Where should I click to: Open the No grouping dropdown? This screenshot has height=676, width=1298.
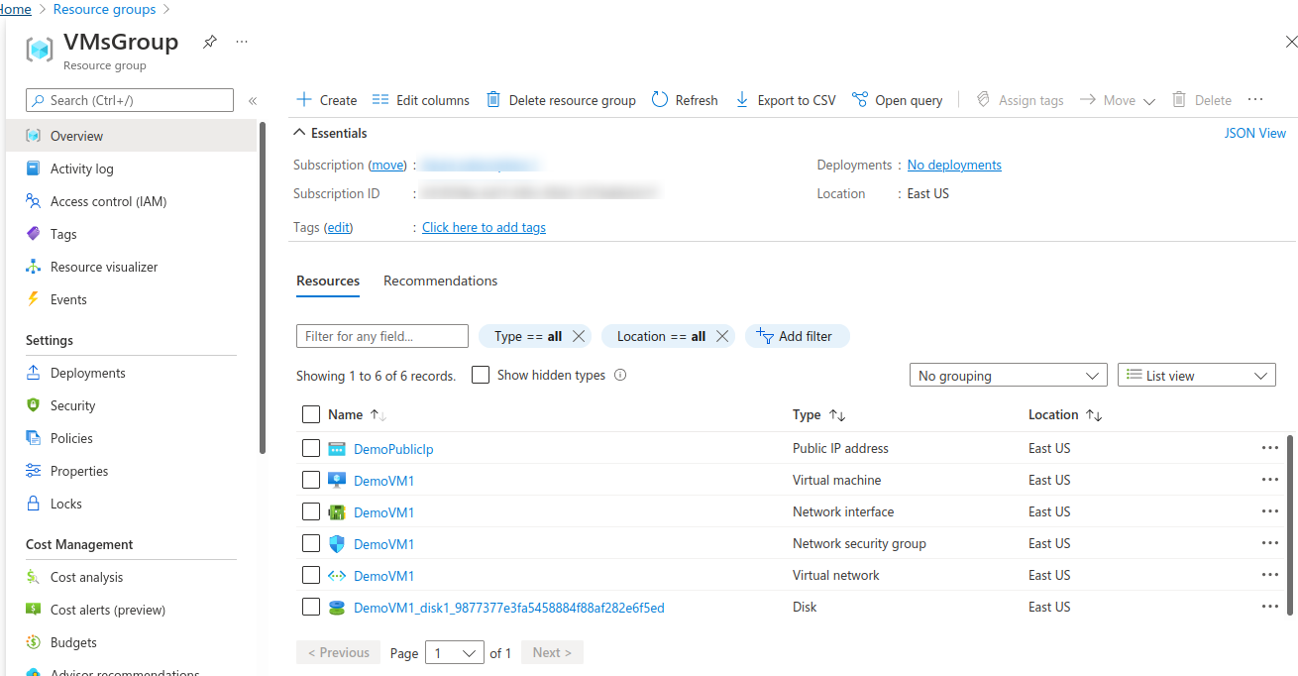tap(1008, 375)
